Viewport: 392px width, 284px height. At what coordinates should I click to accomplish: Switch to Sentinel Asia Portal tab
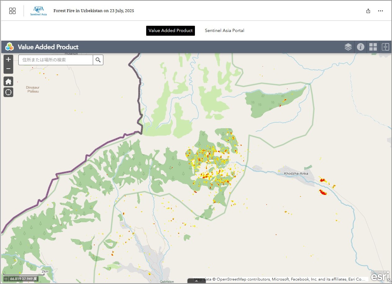224,31
